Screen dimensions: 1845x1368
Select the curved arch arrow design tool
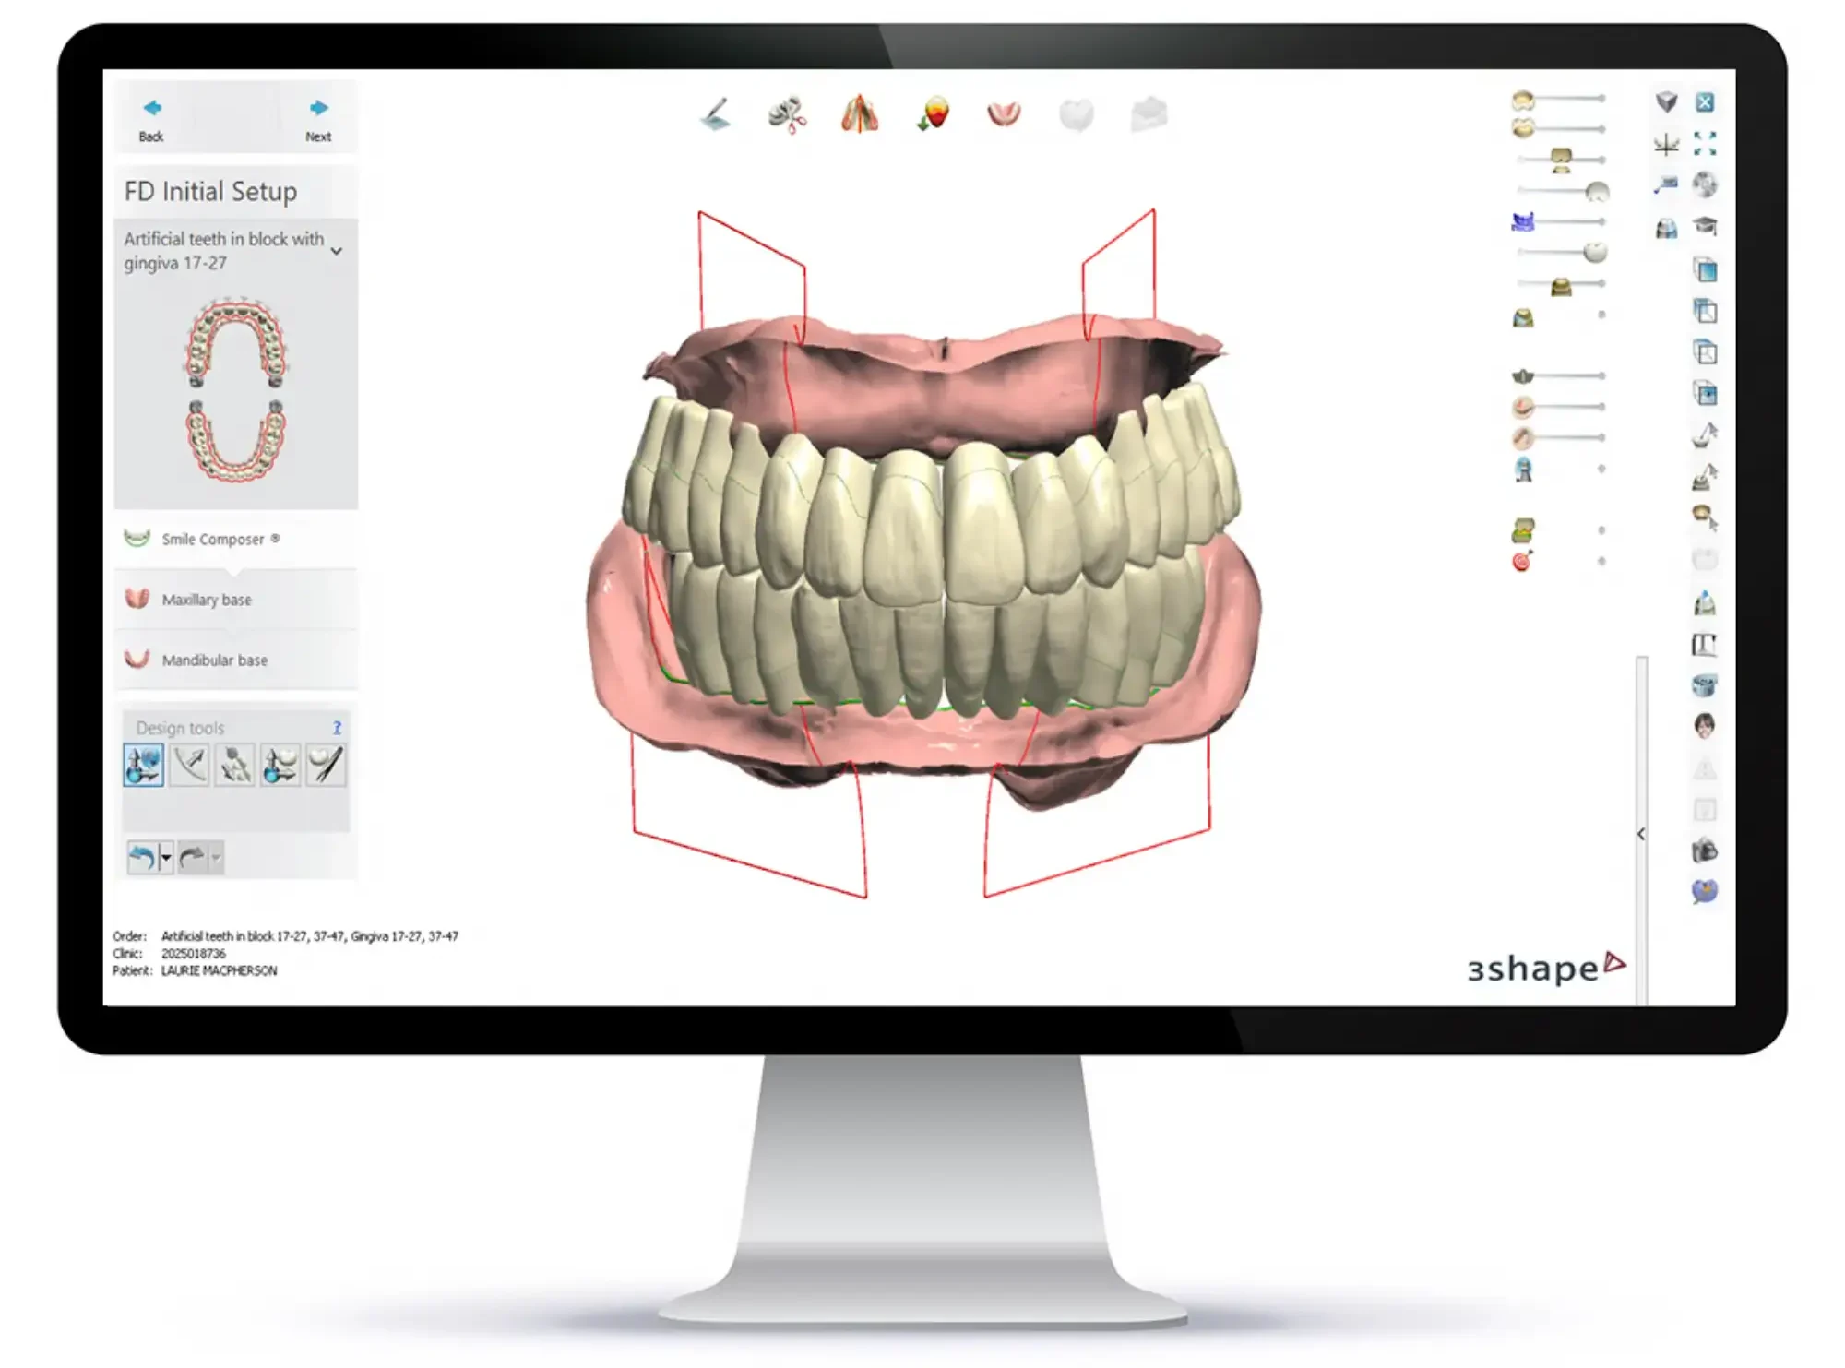coord(190,766)
